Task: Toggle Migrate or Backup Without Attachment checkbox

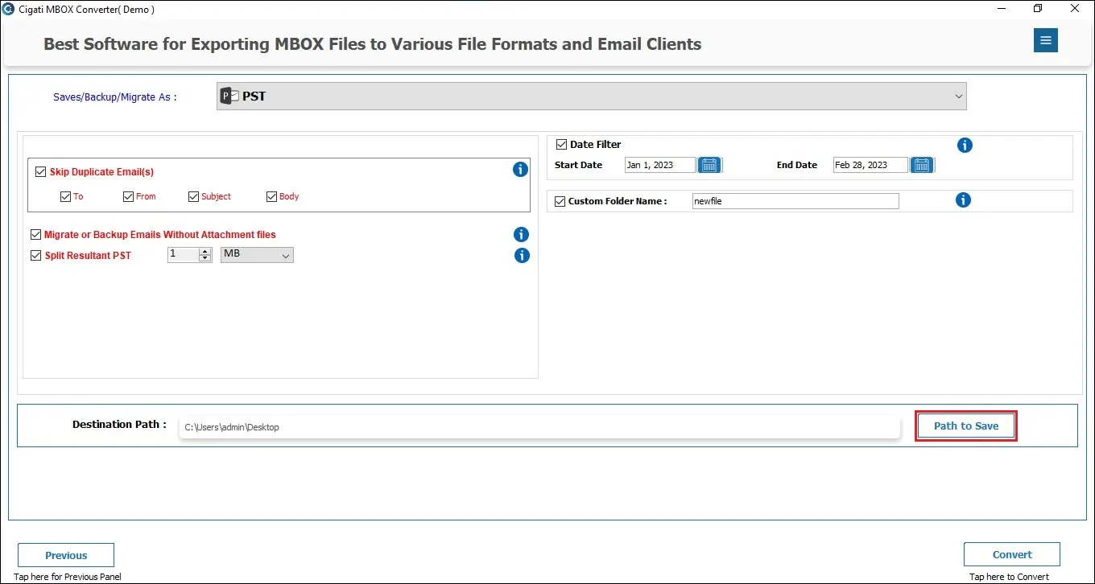Action: coord(35,235)
